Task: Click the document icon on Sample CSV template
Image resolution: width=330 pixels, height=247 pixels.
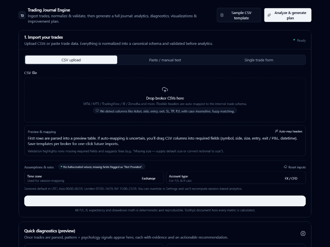Action: point(222,15)
